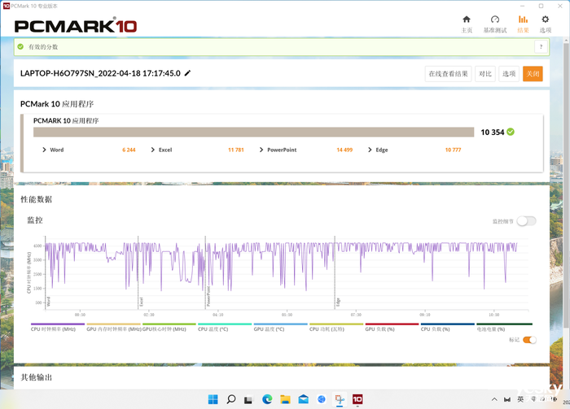Screen dimensions: 570x409
Task: Click the blue globe browser taskbar icon
Action: click(322, 399)
